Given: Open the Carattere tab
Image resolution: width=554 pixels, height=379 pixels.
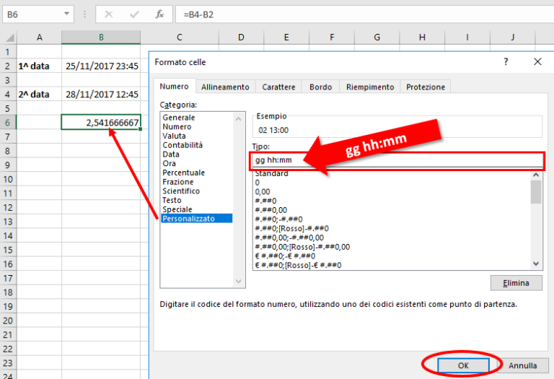Looking at the screenshot, I should pos(278,87).
